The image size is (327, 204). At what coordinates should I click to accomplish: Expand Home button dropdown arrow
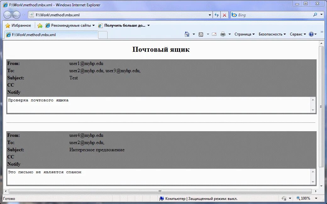click(x=194, y=34)
